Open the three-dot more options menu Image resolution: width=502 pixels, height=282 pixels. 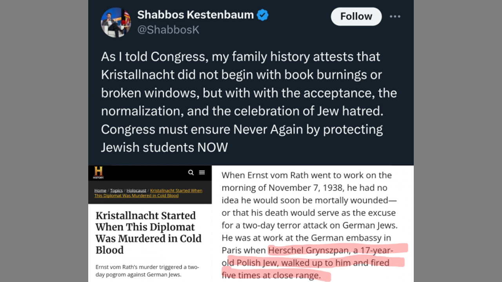pos(395,16)
